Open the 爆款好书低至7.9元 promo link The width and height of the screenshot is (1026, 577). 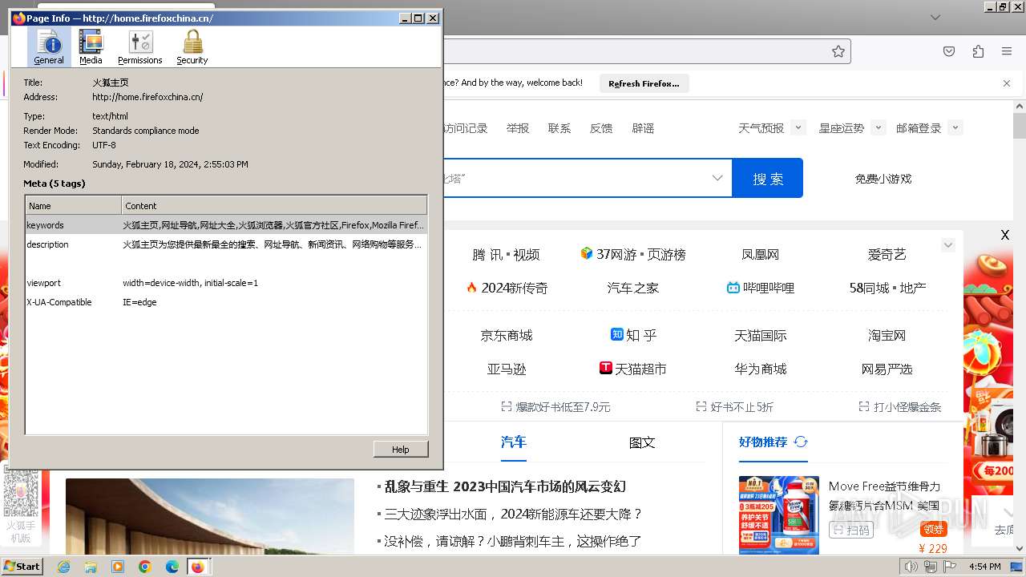coord(555,407)
